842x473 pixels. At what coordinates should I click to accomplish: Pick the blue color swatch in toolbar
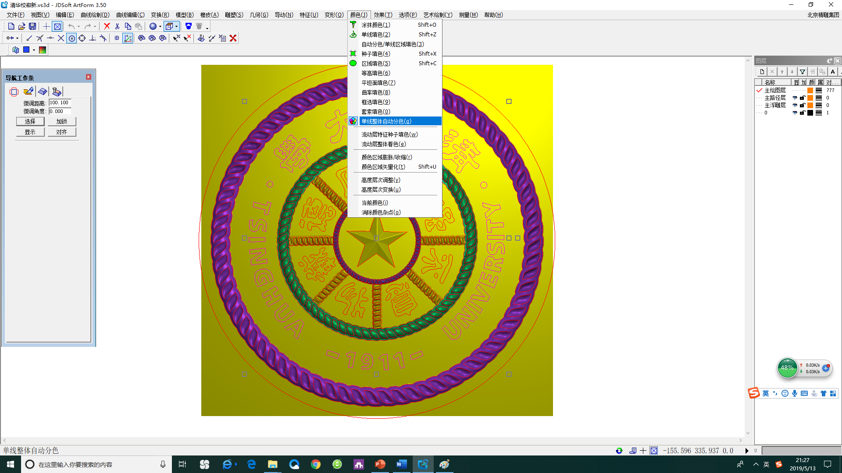26,50
